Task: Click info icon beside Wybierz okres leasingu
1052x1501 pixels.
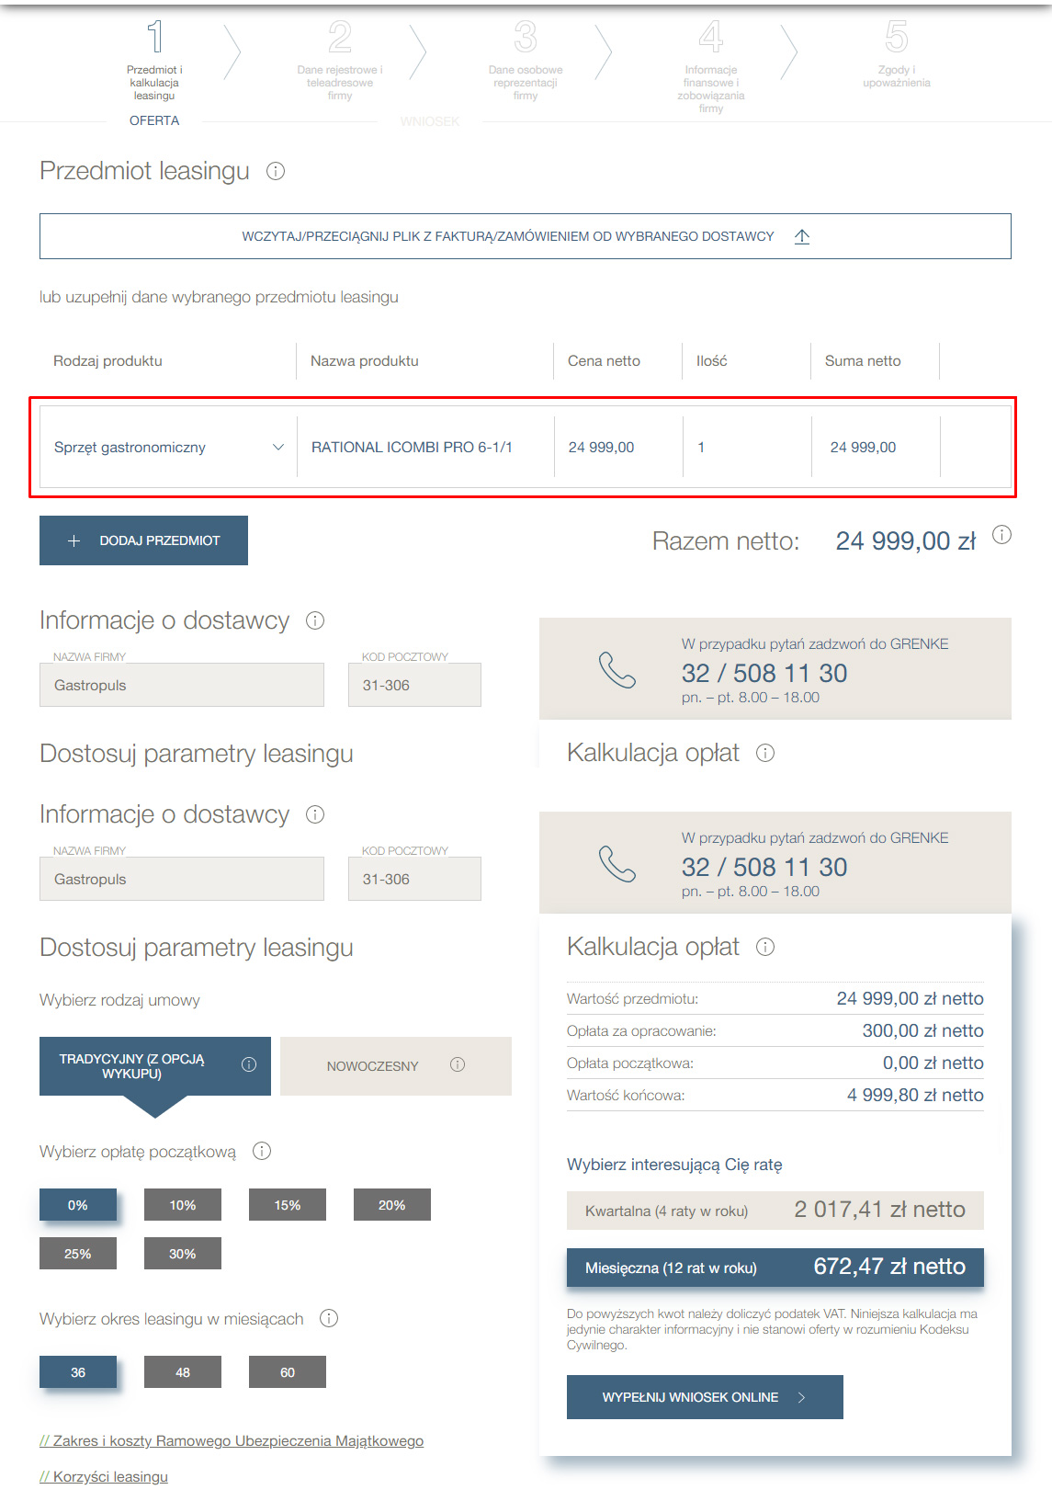Action: 329,1318
